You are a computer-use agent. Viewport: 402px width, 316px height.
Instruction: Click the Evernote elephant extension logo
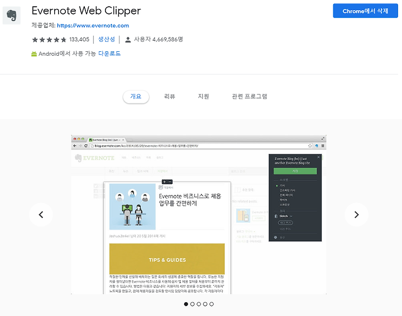tap(12, 16)
